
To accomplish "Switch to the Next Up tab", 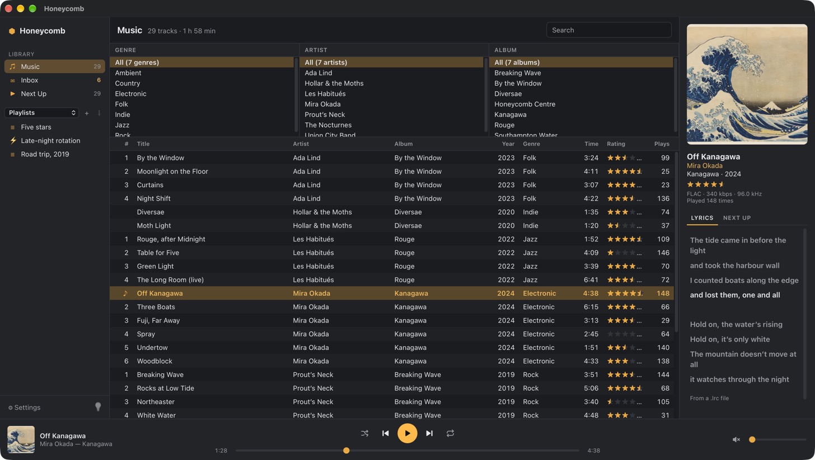I will tap(737, 218).
